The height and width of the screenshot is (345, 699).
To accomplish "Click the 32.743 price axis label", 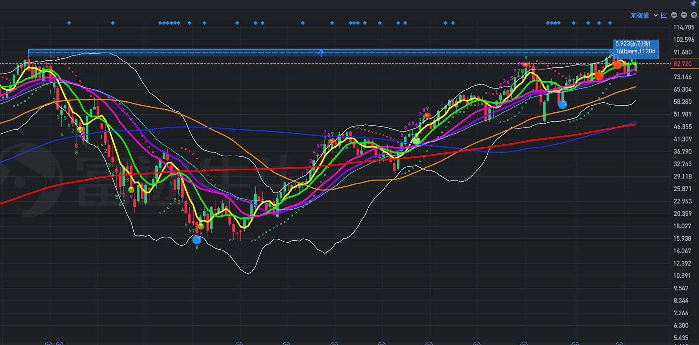I will point(682,164).
